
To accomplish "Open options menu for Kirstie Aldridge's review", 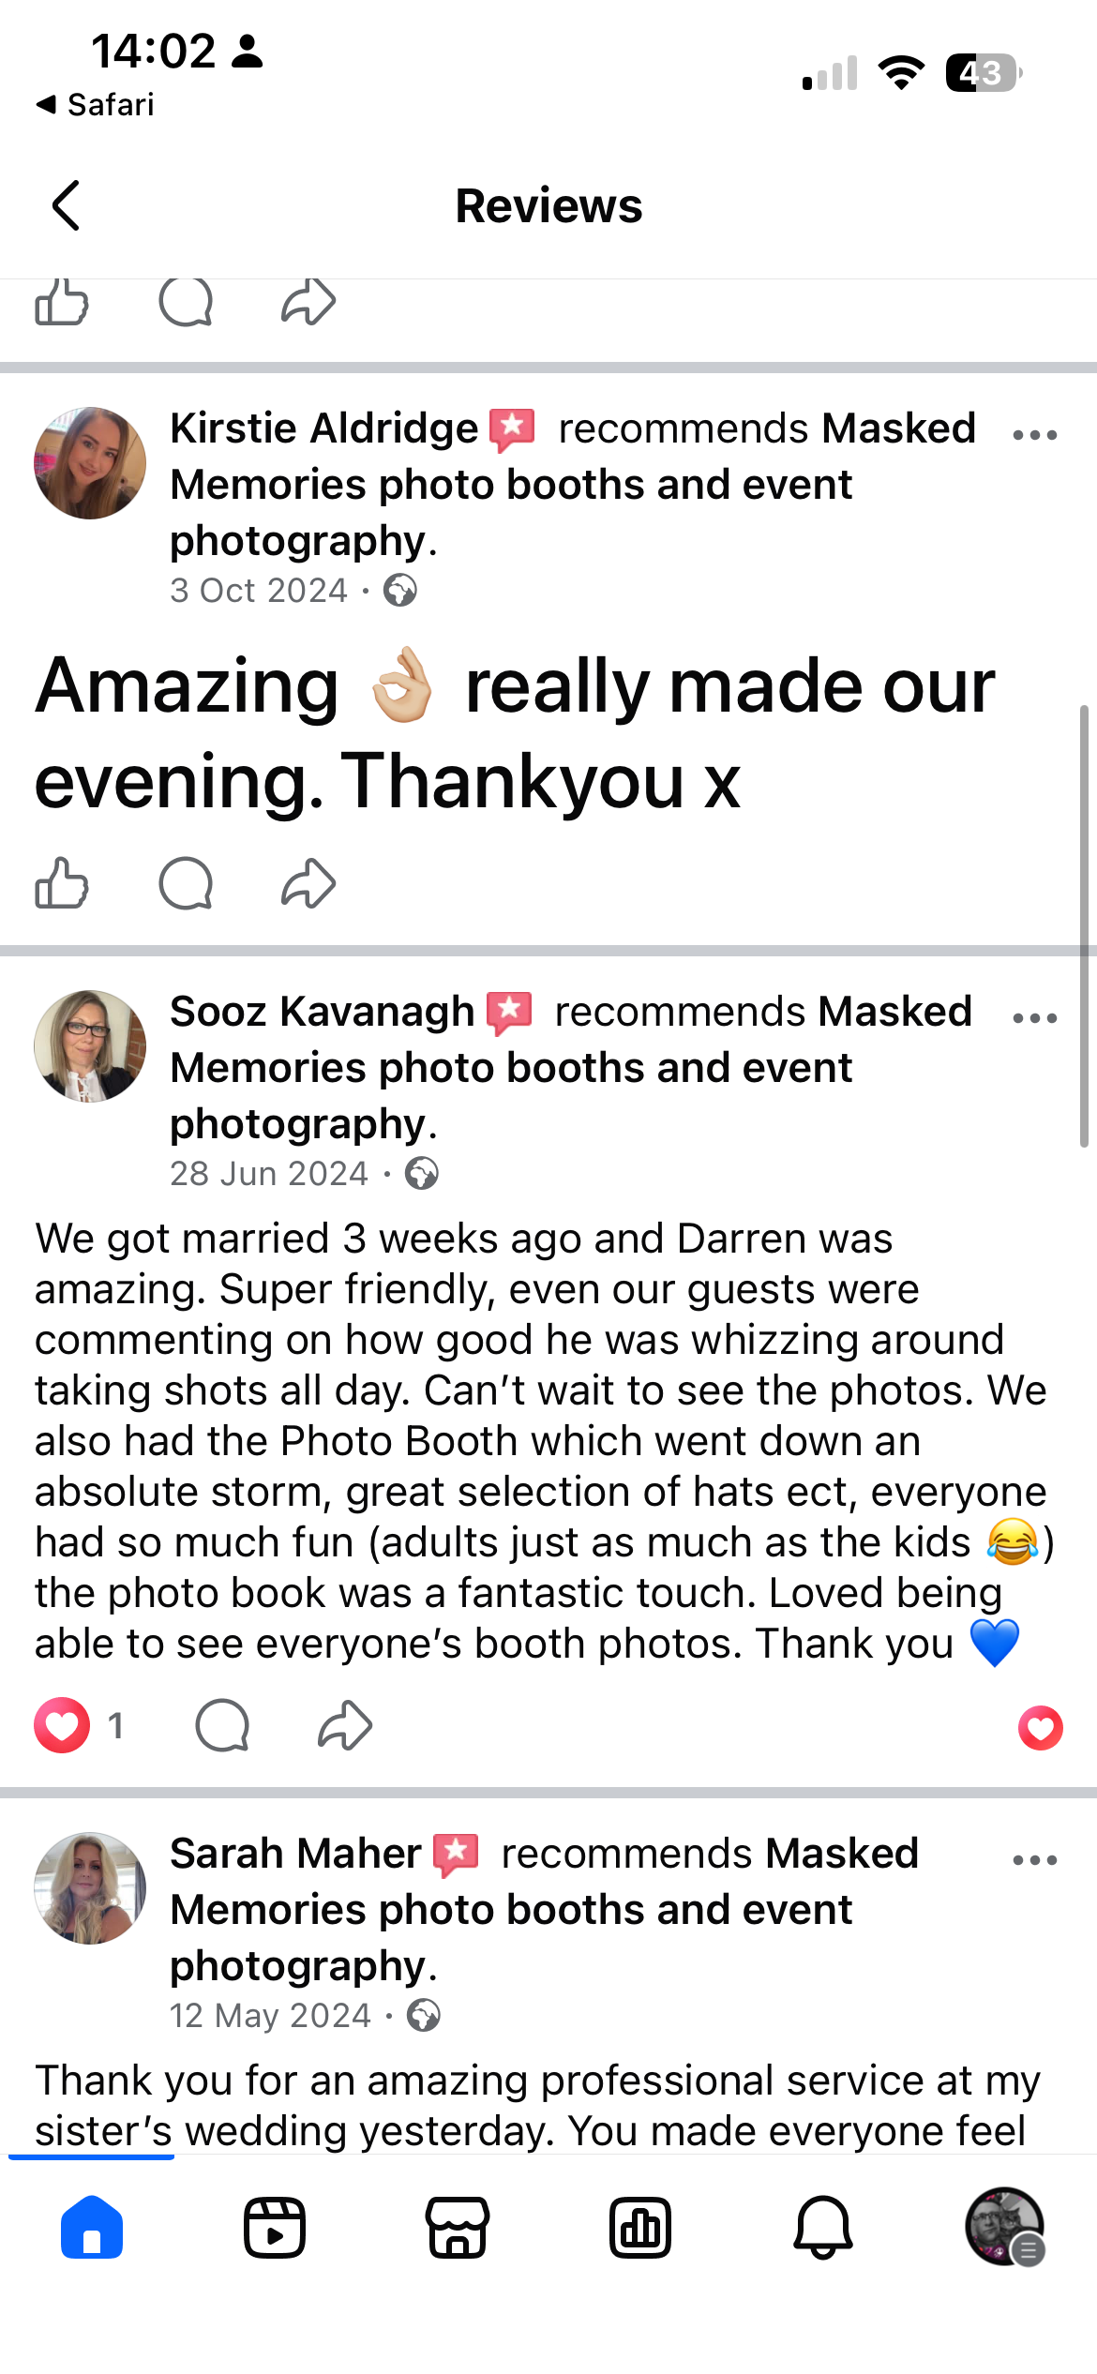I will [1035, 435].
